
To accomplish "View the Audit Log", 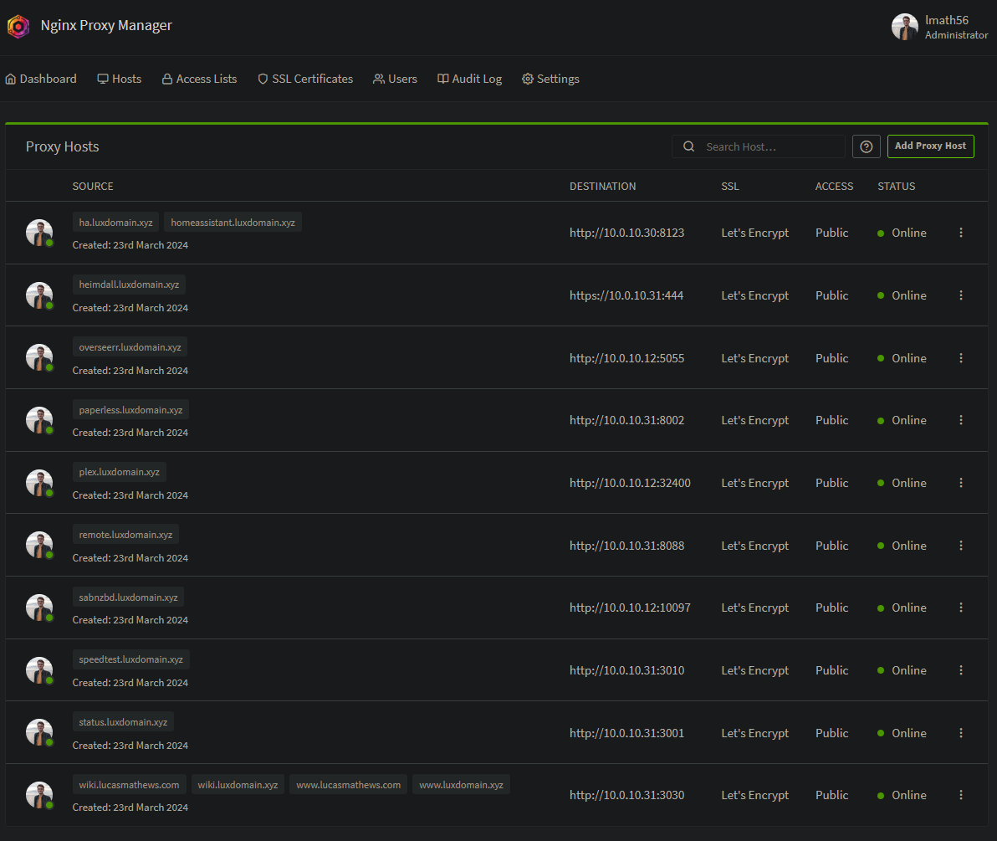I will coord(469,79).
